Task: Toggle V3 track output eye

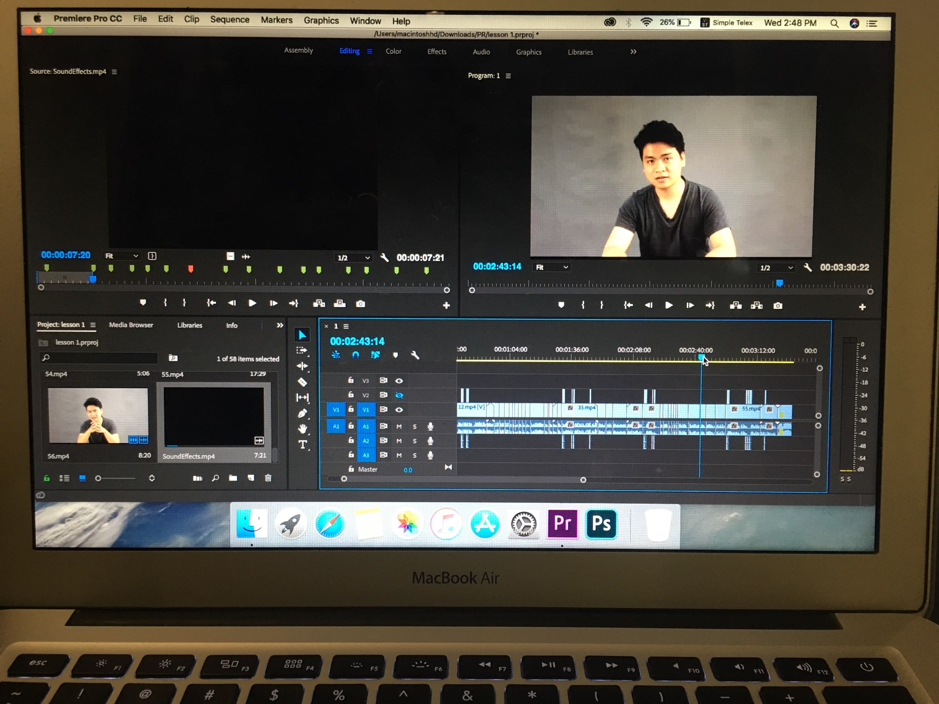Action: click(x=399, y=381)
